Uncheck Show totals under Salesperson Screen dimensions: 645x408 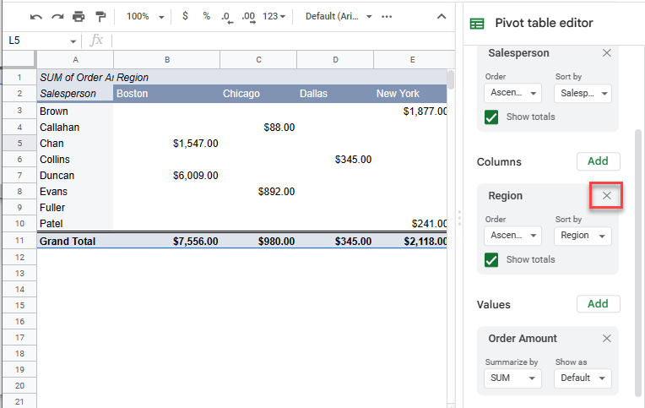pyautogui.click(x=491, y=117)
